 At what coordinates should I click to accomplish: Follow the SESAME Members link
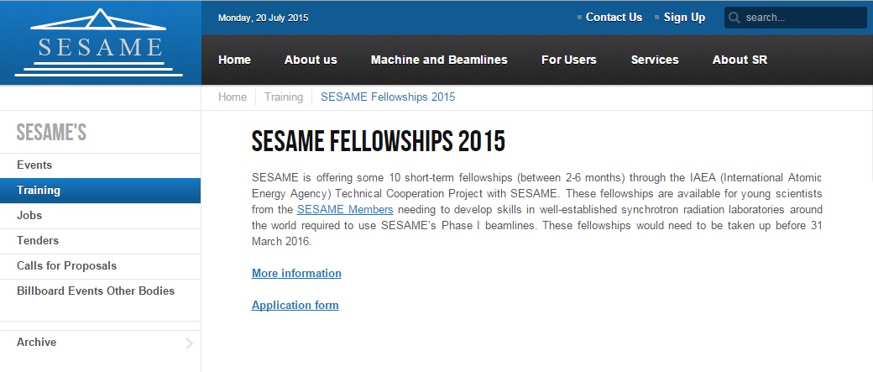[x=345, y=210]
